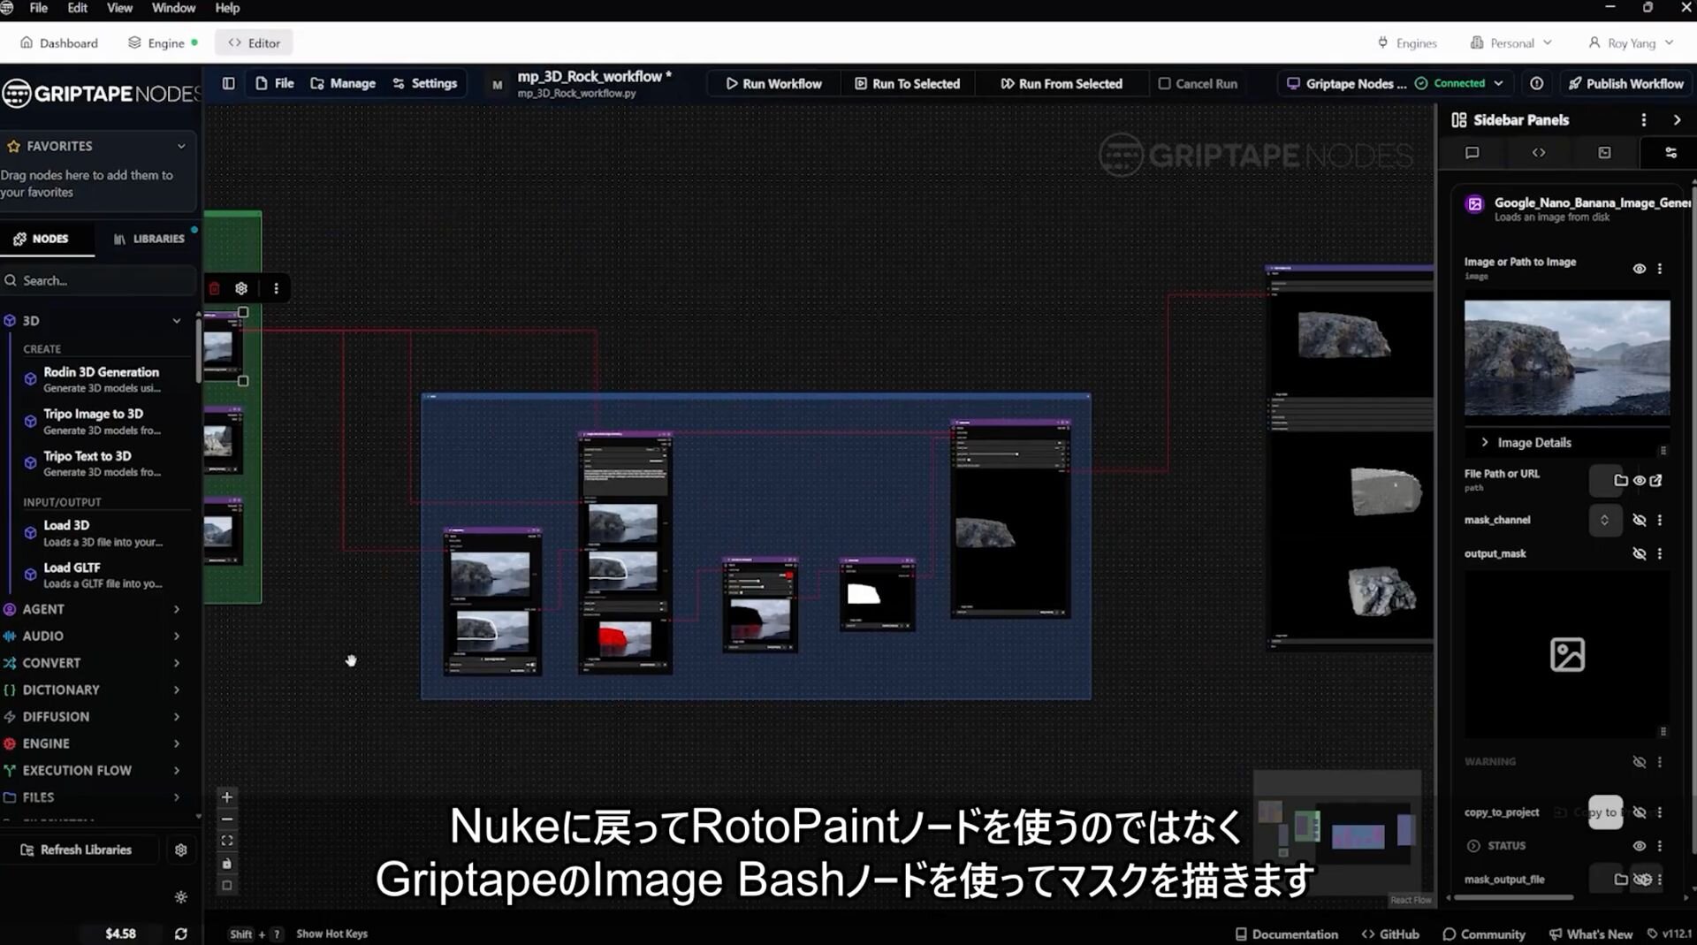This screenshot has width=1697, height=945.
Task: Browse folder for File Path or URL
Action: pyautogui.click(x=1620, y=480)
